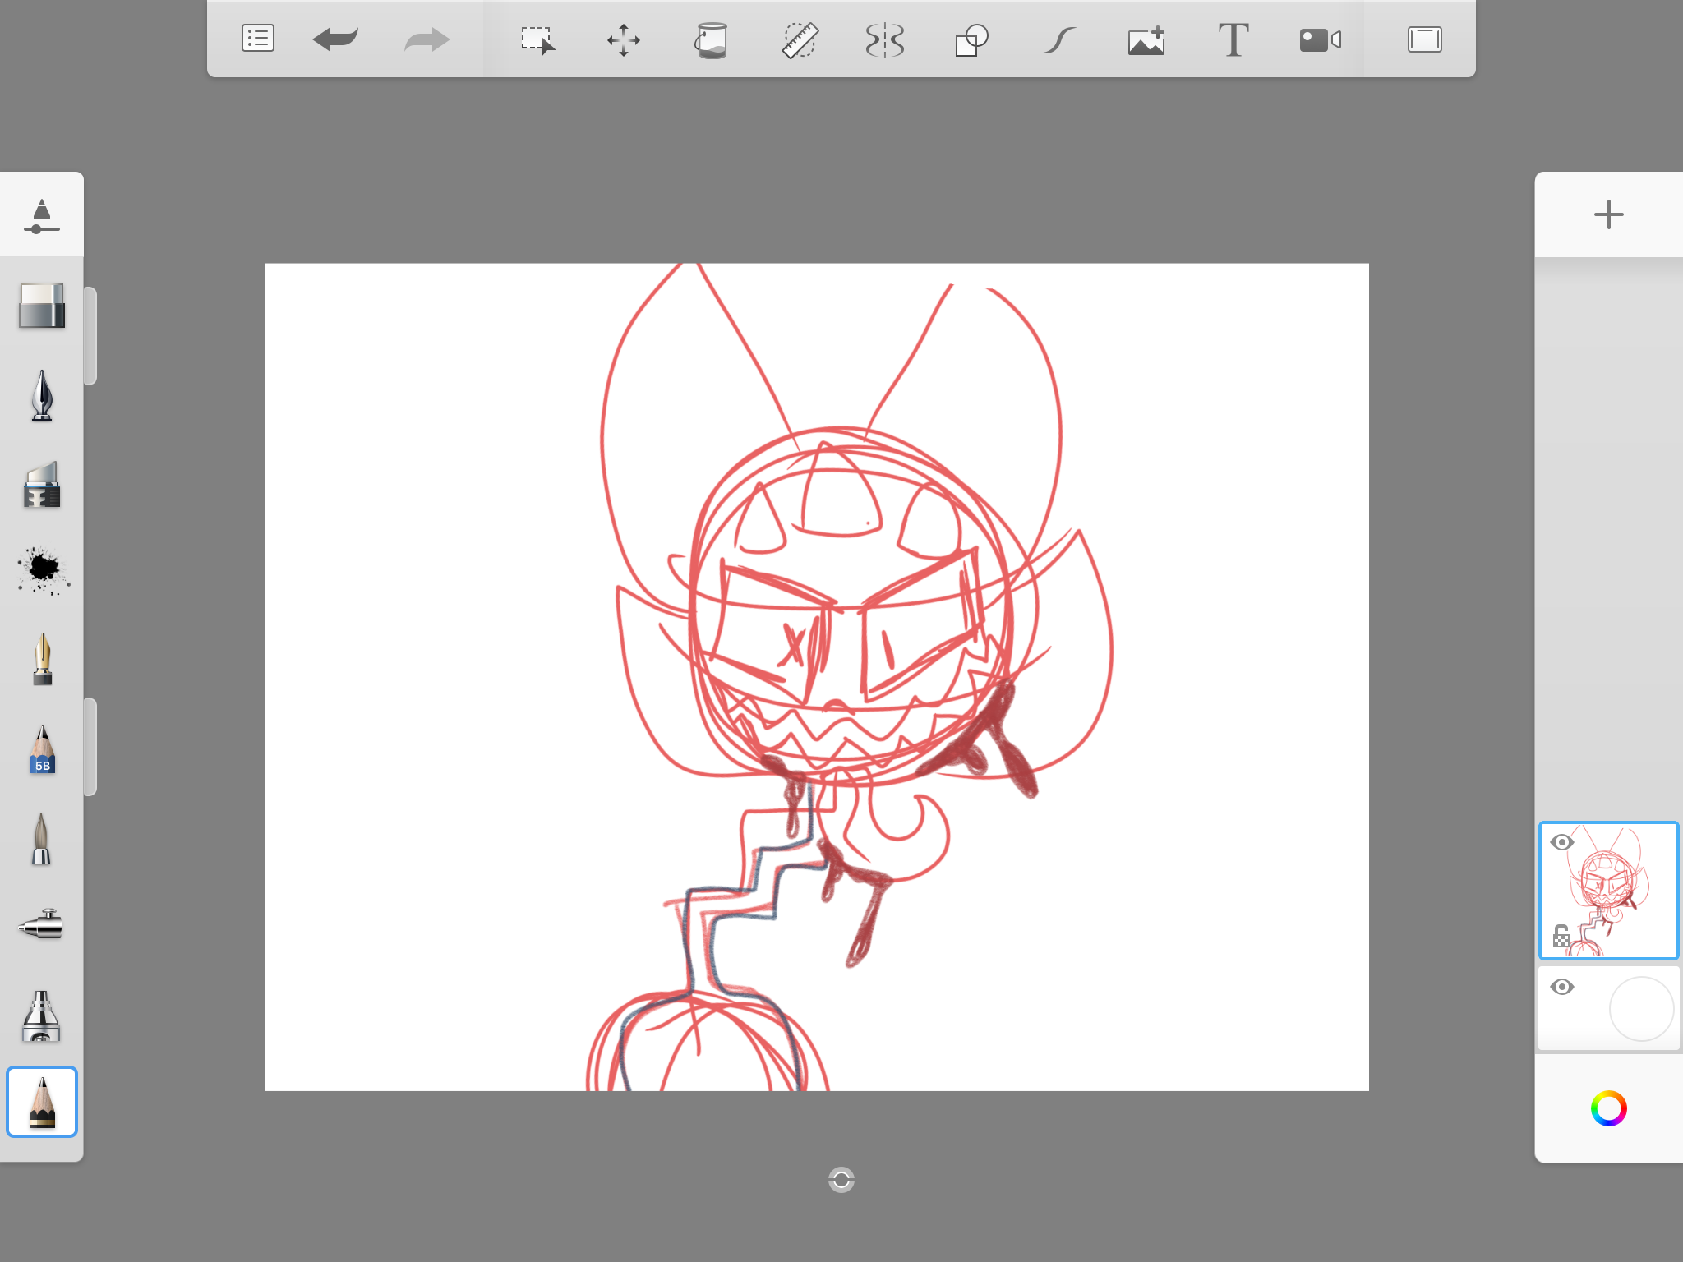This screenshot has height=1262, width=1683.
Task: Click the undo arrow
Action: tap(335, 39)
